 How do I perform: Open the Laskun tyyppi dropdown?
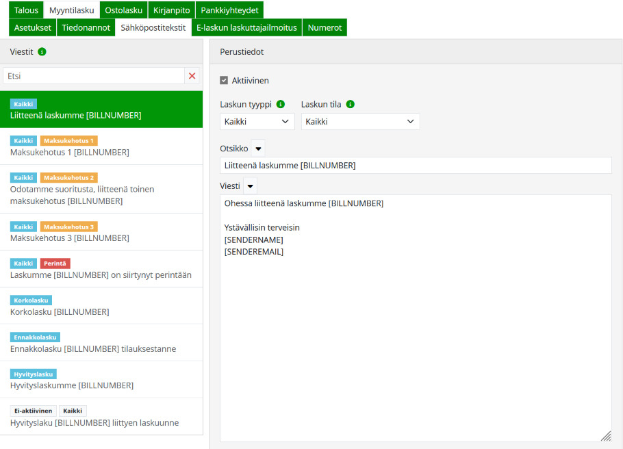pos(257,122)
